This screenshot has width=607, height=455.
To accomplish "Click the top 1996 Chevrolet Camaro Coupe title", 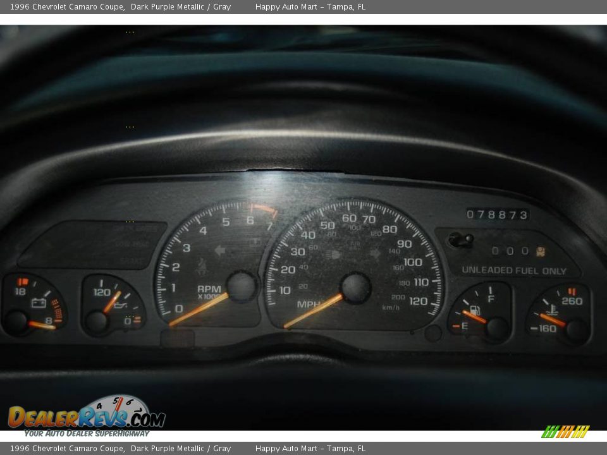I will [67, 7].
